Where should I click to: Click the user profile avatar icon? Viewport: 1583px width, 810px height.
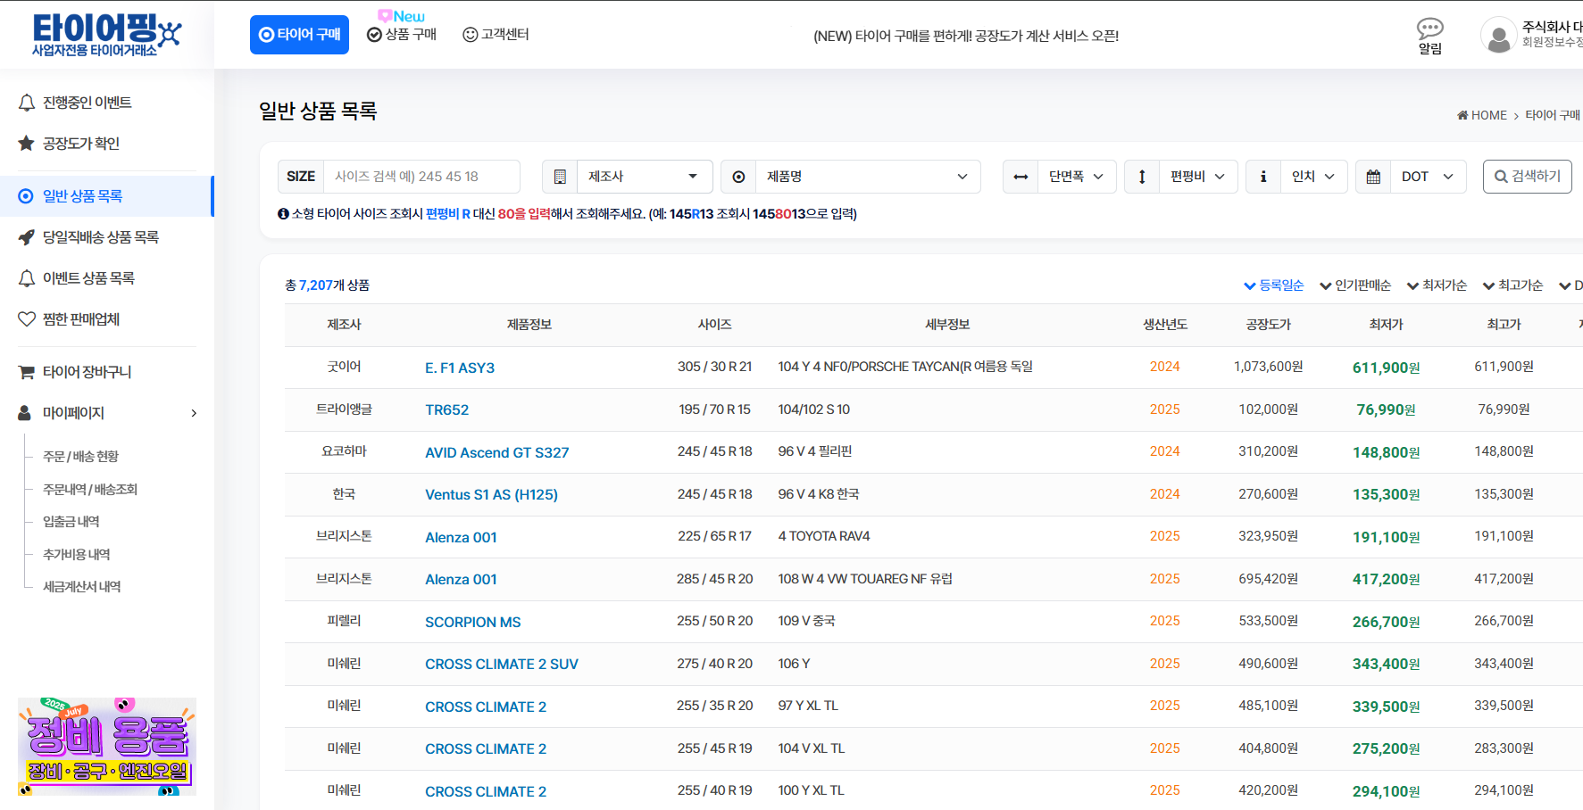point(1497,36)
